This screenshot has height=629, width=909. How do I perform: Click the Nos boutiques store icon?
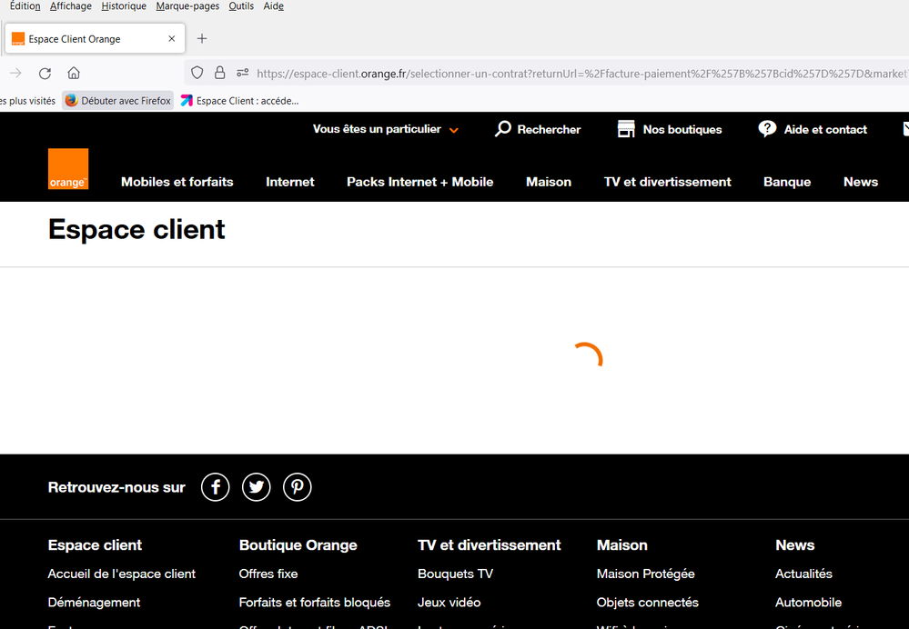(x=626, y=129)
